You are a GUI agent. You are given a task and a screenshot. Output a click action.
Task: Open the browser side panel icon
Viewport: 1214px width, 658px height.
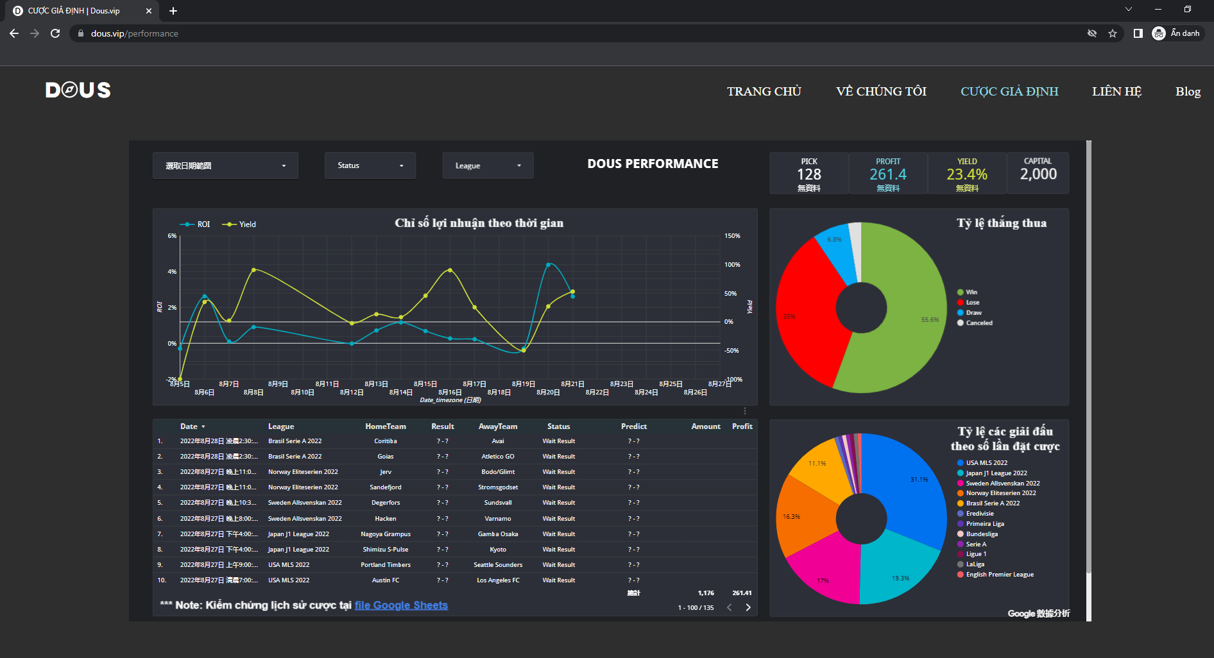click(x=1138, y=33)
